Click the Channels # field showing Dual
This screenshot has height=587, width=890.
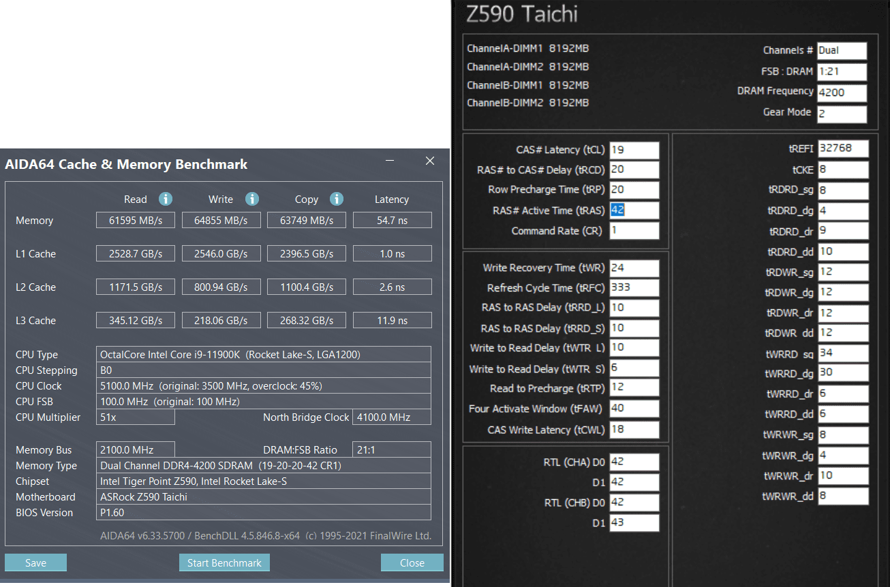pos(842,50)
